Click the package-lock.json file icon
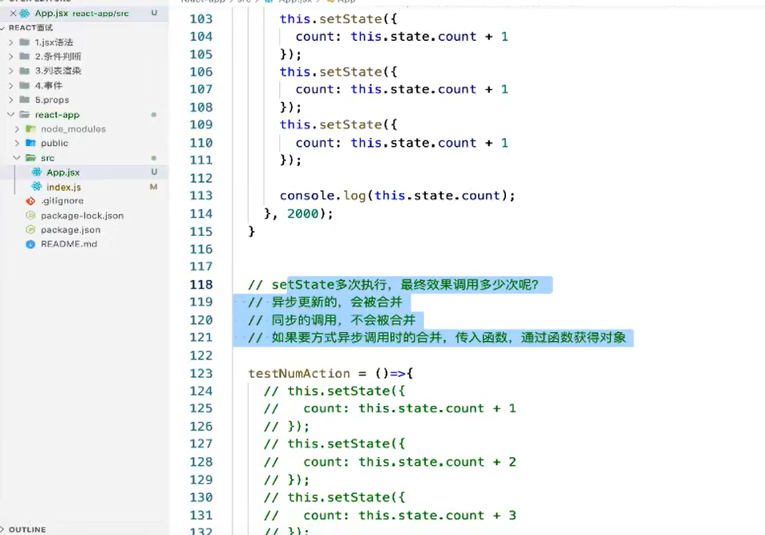The width and height of the screenshot is (765, 535). 30,216
